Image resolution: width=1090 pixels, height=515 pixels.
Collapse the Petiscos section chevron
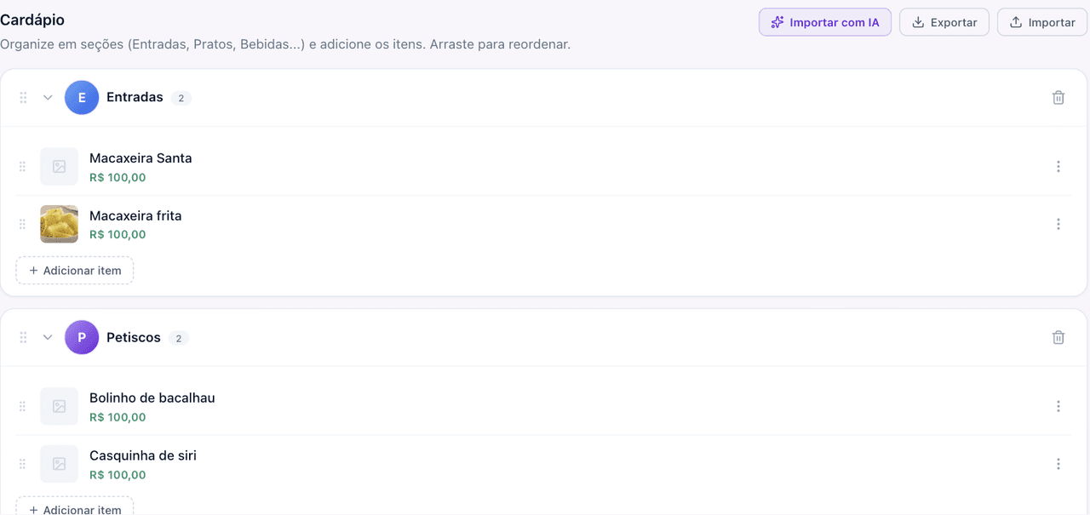pos(48,338)
